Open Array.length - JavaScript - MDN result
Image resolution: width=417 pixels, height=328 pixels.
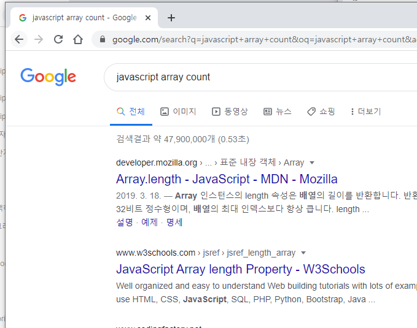point(227,179)
